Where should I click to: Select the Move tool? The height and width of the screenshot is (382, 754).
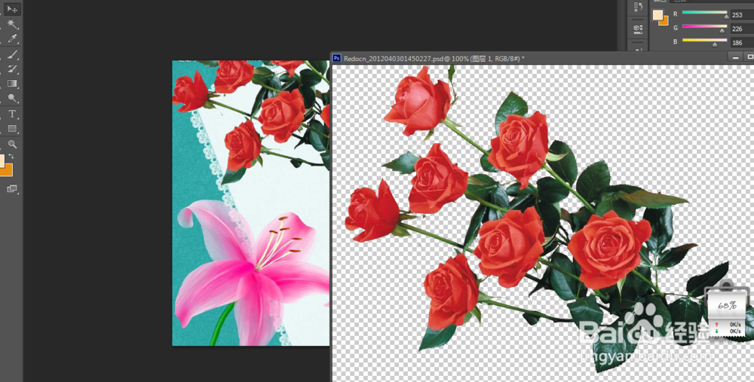[x=11, y=9]
